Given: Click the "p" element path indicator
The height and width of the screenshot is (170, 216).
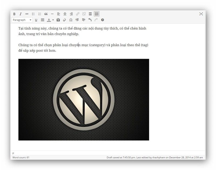Looking at the screenshot, I should click(x=13, y=153).
